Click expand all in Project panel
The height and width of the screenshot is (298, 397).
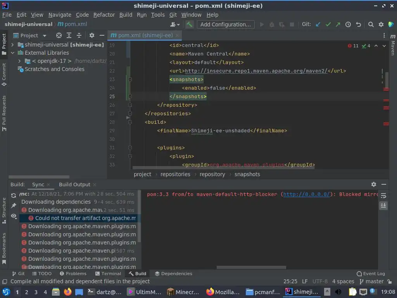[69, 35]
